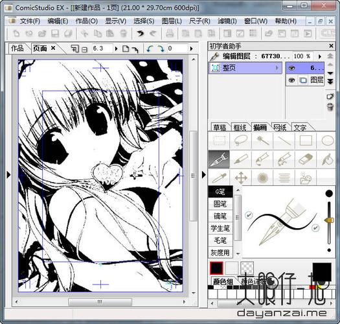Viewport: 340px width, 324px height.
Task: Choose the 学生笔 pen preset
Action: tap(220, 228)
